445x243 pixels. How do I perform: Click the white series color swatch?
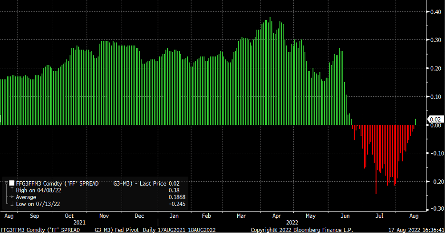[x=12, y=183]
